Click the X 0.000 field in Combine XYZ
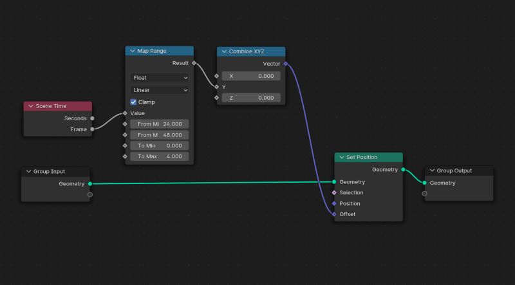The width and height of the screenshot is (515, 285). tap(251, 76)
